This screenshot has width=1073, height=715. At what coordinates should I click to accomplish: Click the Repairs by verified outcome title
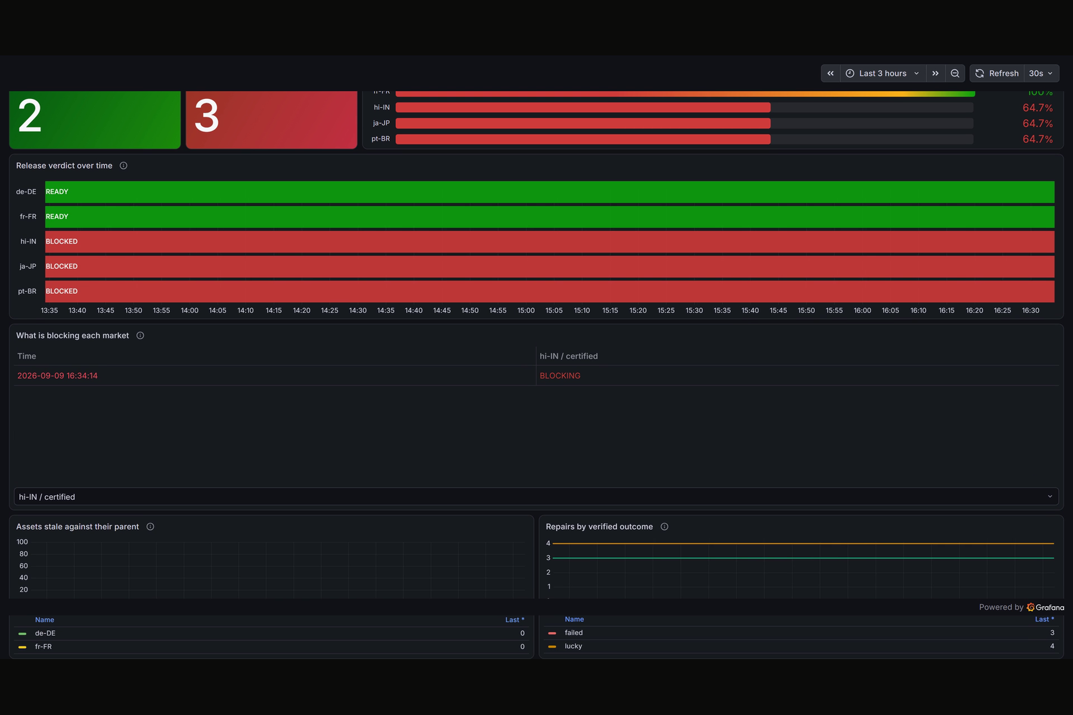pyautogui.click(x=599, y=527)
